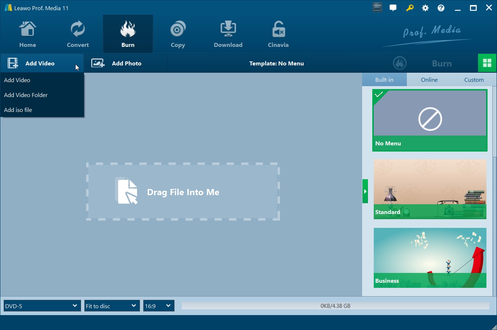
Task: Open the DVD-5 disc type dropdown
Action: click(x=41, y=306)
